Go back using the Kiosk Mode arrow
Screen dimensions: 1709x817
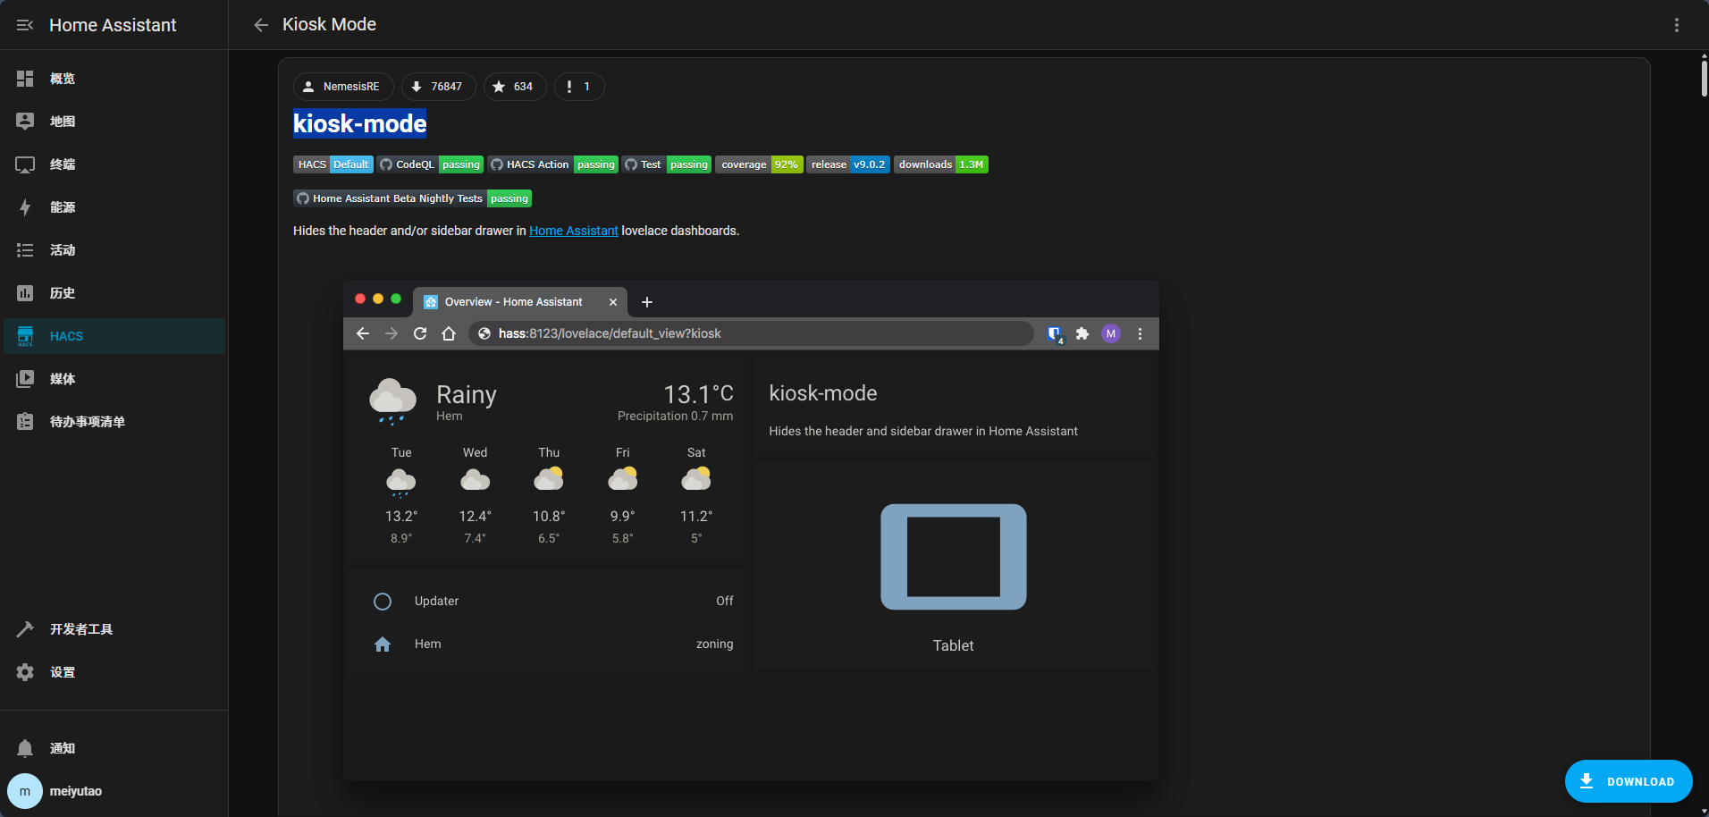(x=261, y=25)
